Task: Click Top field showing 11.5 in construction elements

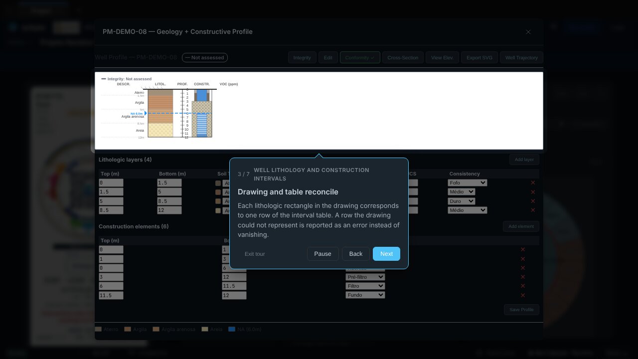Action: (111, 295)
